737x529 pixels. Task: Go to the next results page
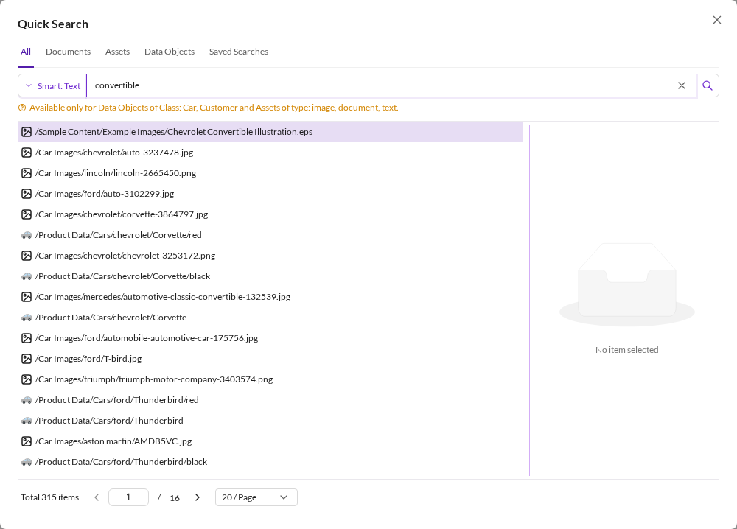[198, 497]
